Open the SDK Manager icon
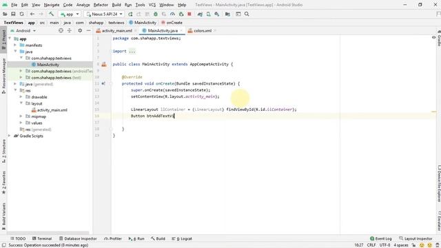 click(x=217, y=14)
